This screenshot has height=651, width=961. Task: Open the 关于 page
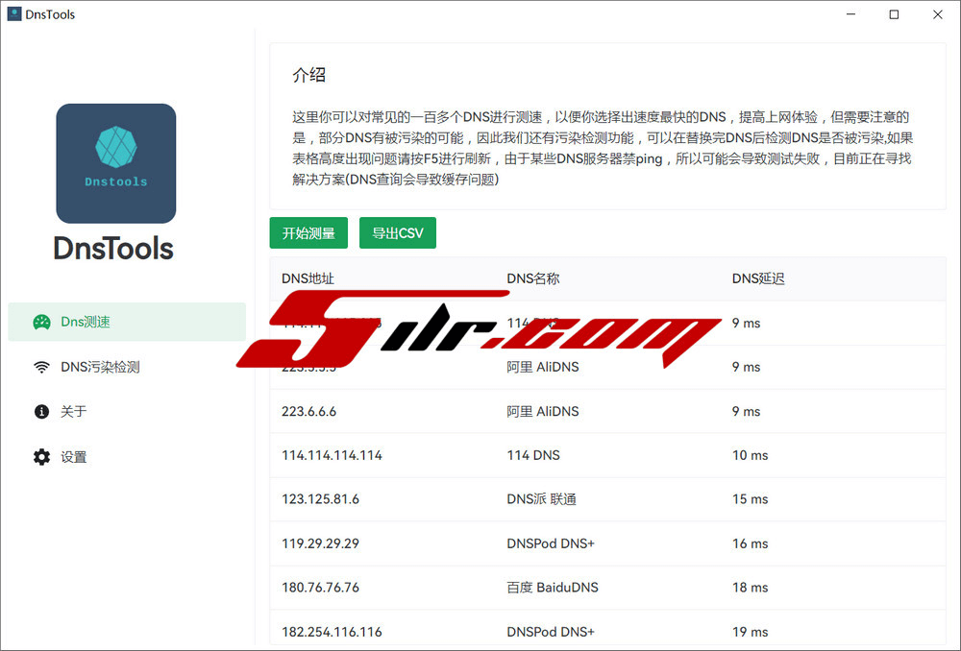(x=74, y=411)
